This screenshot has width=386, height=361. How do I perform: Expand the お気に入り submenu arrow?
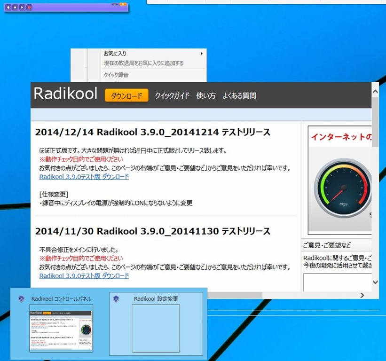tap(201, 54)
